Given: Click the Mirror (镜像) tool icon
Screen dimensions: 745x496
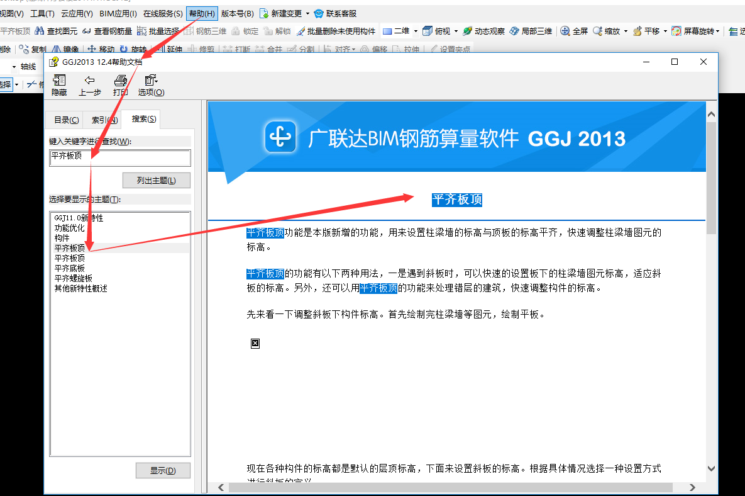Looking at the screenshot, I should [x=56, y=48].
